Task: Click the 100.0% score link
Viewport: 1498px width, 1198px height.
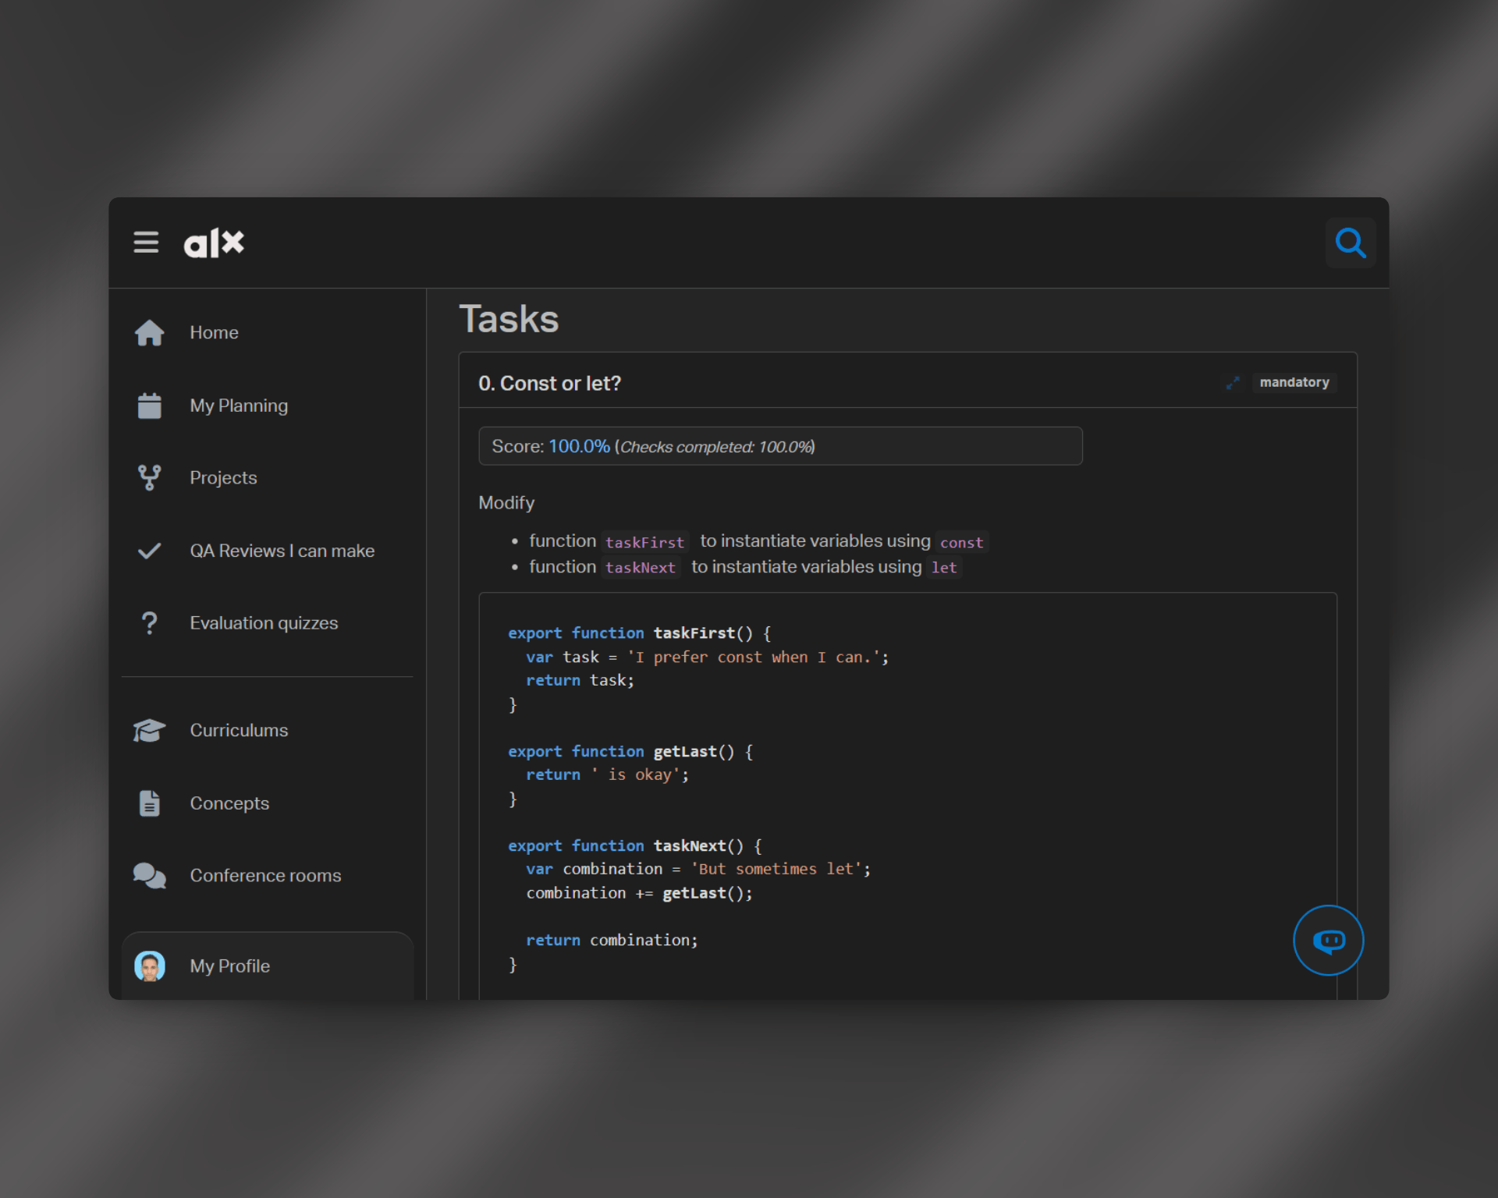Action: pos(577,446)
